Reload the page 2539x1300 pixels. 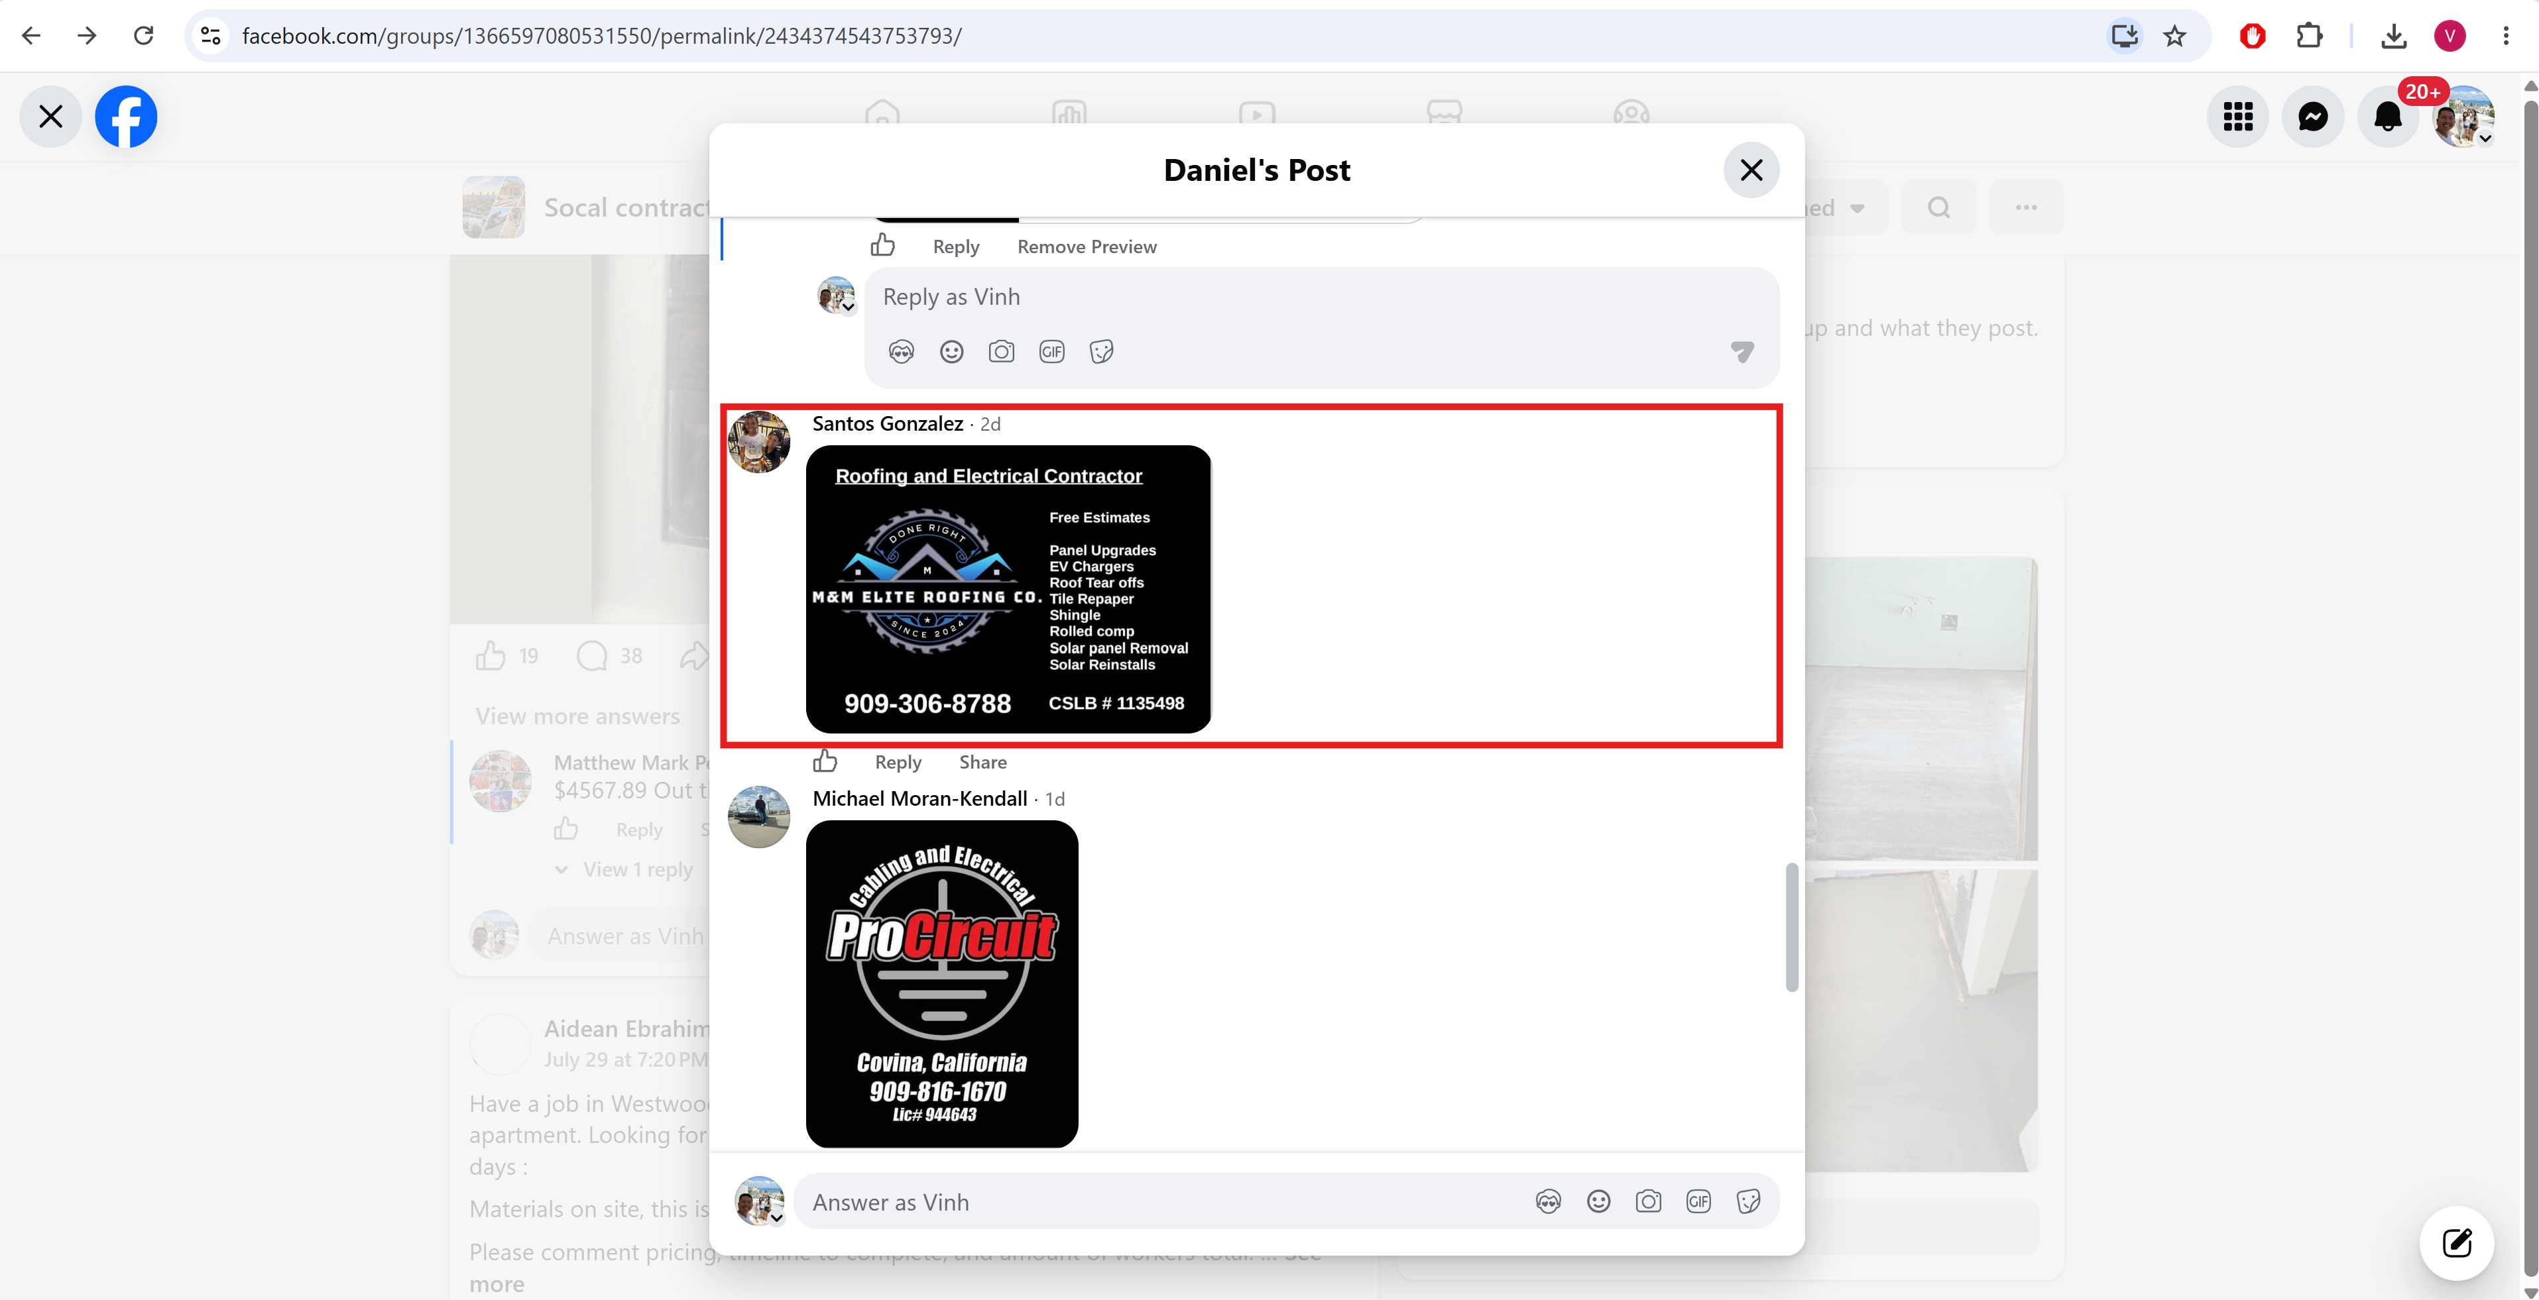point(144,36)
